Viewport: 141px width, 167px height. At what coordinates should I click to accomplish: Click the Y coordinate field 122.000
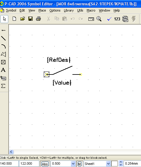pyautogui.click(x=29, y=163)
